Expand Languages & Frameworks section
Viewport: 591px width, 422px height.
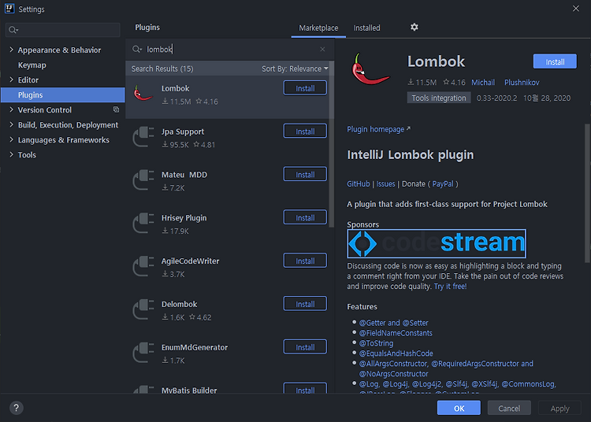[x=11, y=139]
